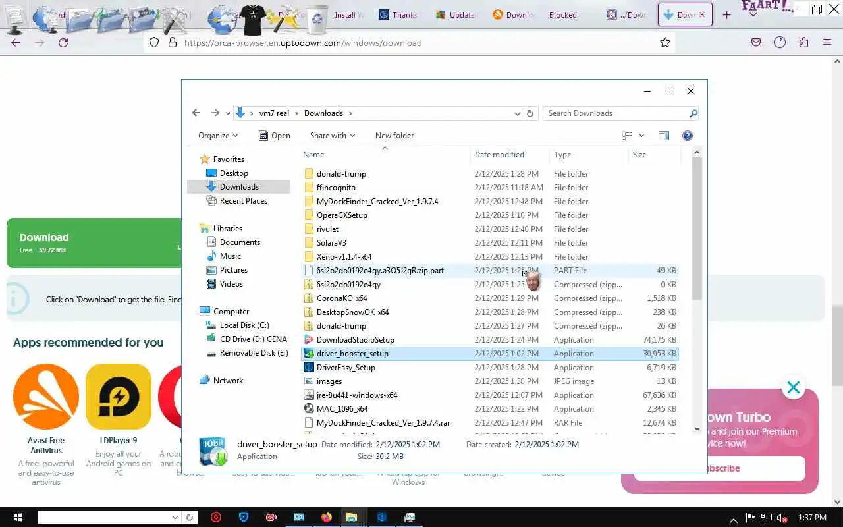Bookmark this page with star icon

[665, 43]
